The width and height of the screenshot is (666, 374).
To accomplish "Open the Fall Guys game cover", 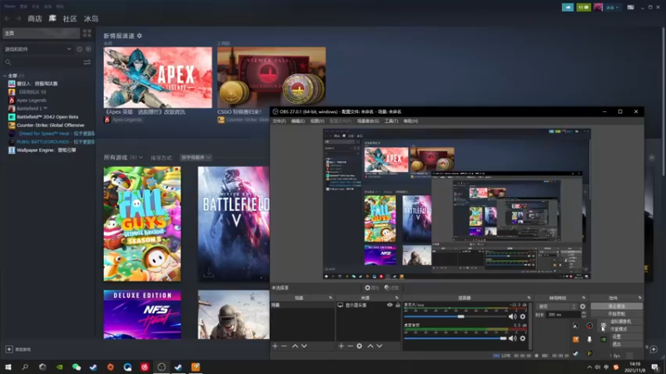I will point(142,224).
